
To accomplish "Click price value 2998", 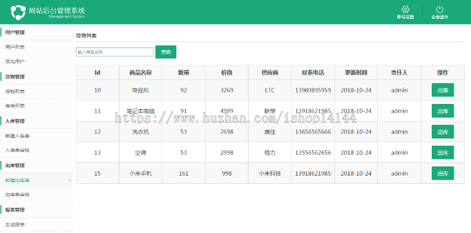I will click(227, 153).
